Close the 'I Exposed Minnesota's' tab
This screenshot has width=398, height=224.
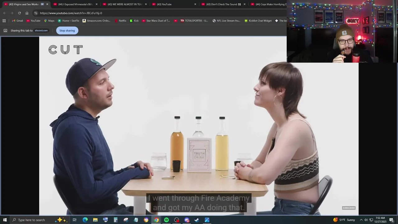(x=96, y=4)
